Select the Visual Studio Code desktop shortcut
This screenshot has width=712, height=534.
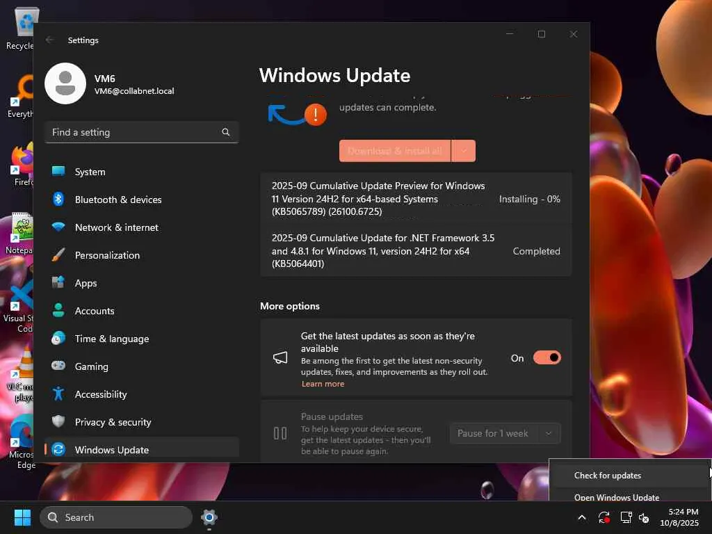(x=19, y=306)
